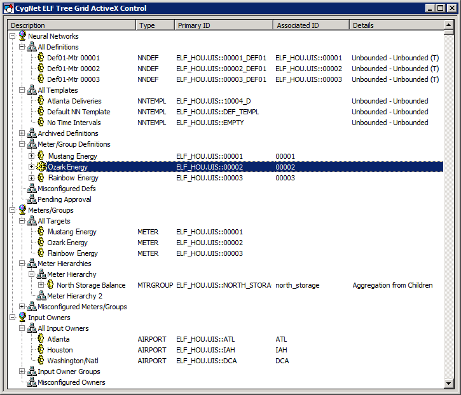Click the scrollbar up arrow
The height and width of the screenshot is (395, 461).
point(449,25)
